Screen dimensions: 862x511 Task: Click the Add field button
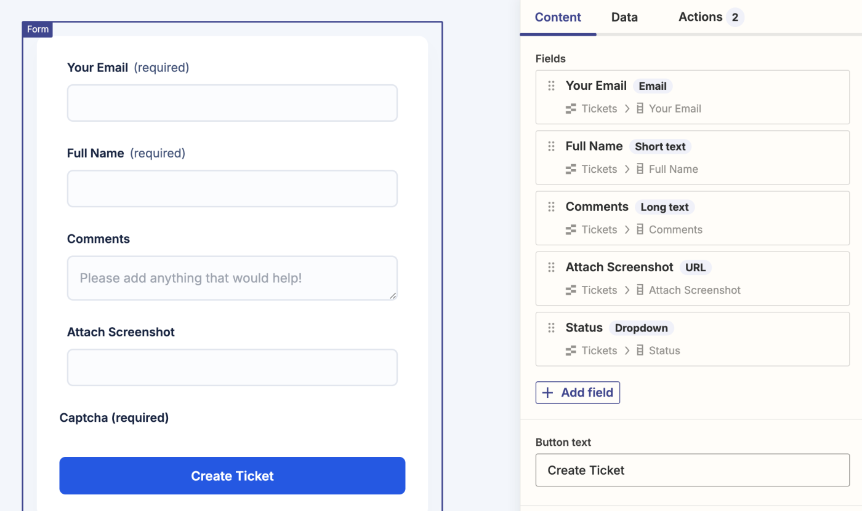tap(578, 393)
